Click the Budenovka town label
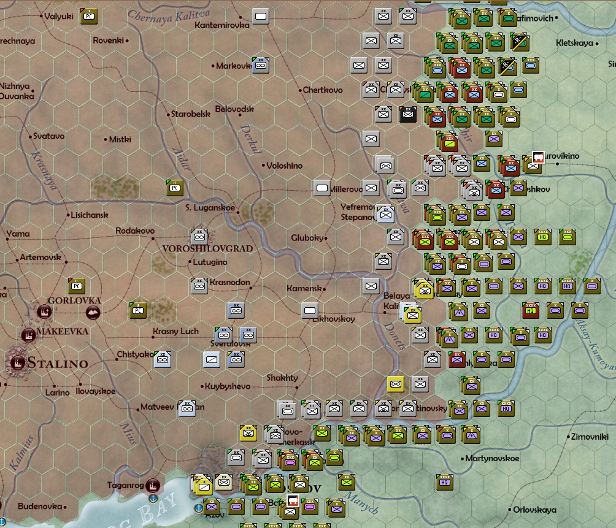 (40, 507)
